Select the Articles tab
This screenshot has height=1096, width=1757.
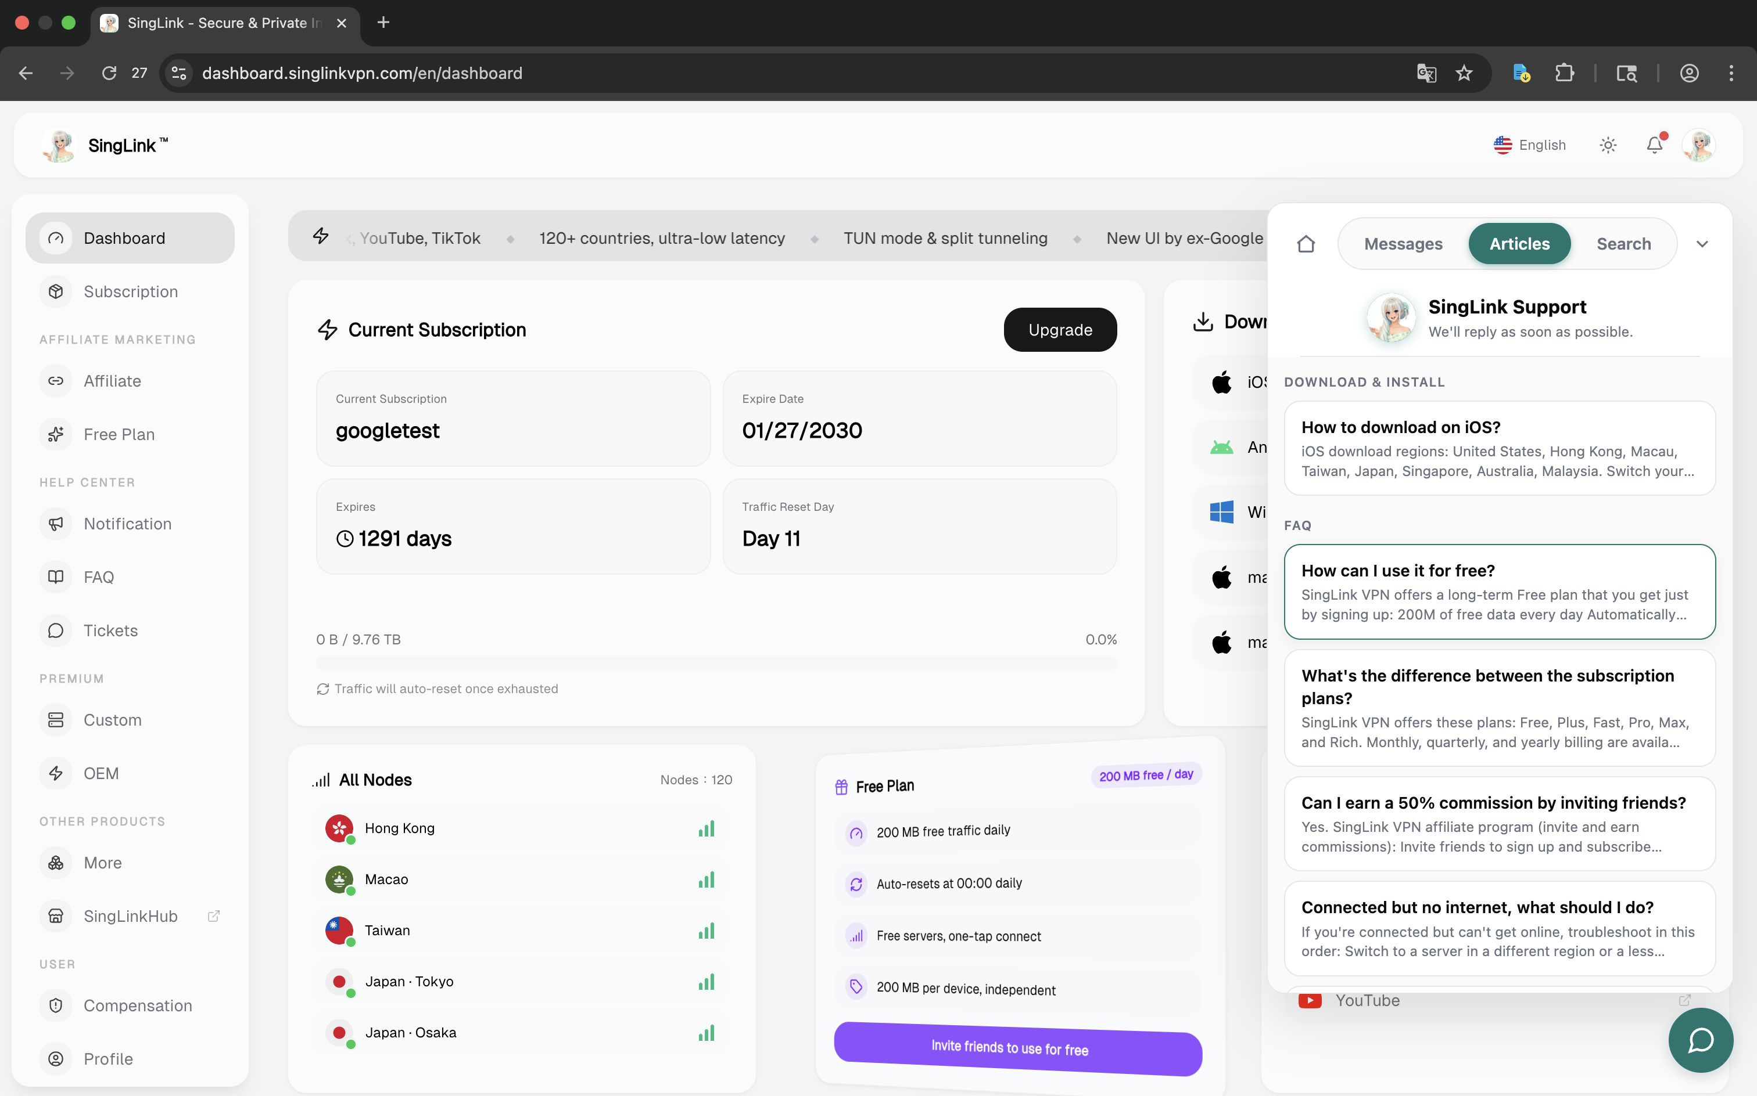pos(1519,244)
